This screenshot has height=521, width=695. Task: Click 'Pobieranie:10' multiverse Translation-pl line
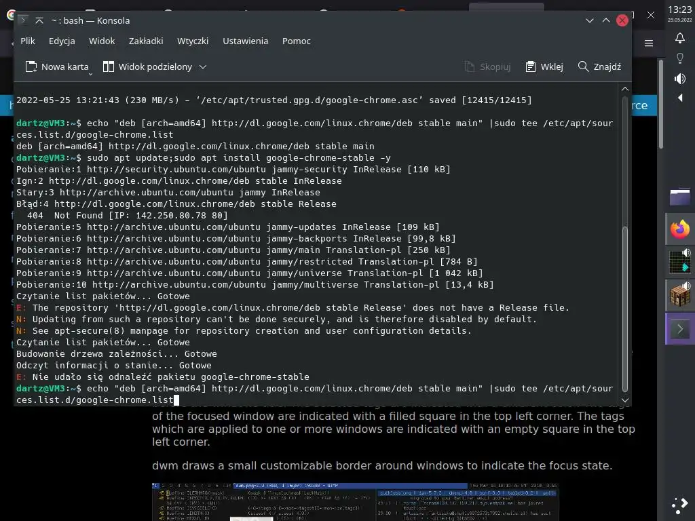pyautogui.click(x=255, y=284)
